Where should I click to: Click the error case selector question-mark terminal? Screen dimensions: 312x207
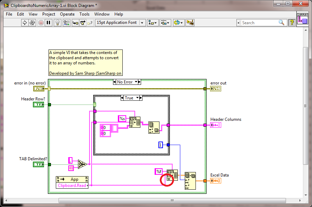tap(49, 89)
